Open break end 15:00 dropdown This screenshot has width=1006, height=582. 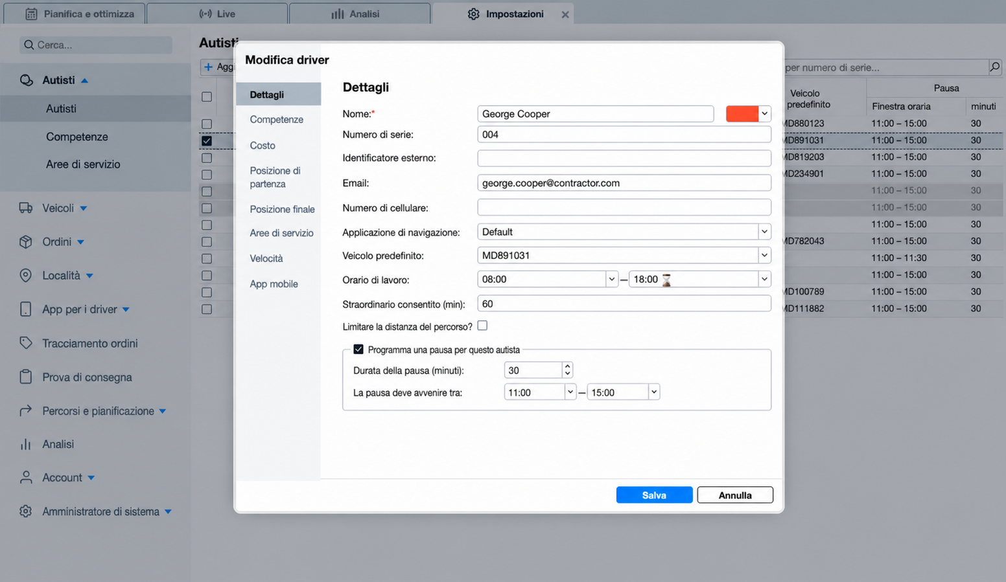click(653, 392)
